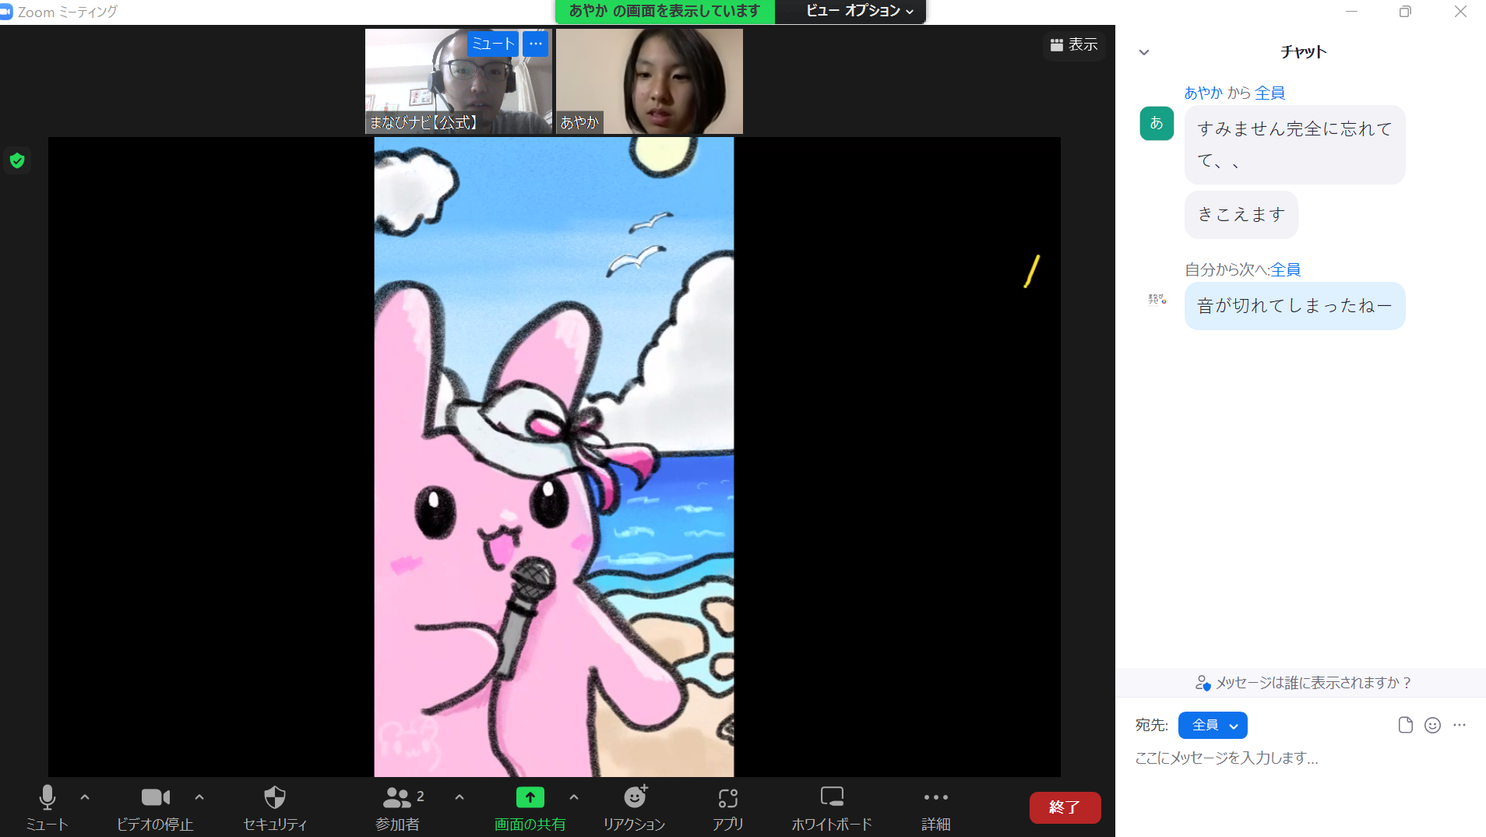Open the Security shield menu
Image resolution: width=1486 pixels, height=837 pixels.
click(x=275, y=807)
